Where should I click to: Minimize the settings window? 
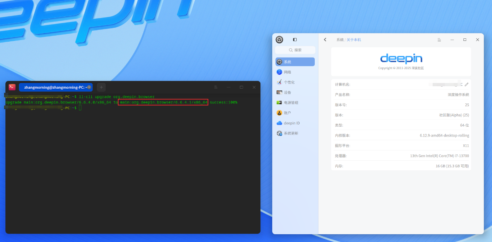click(x=452, y=40)
